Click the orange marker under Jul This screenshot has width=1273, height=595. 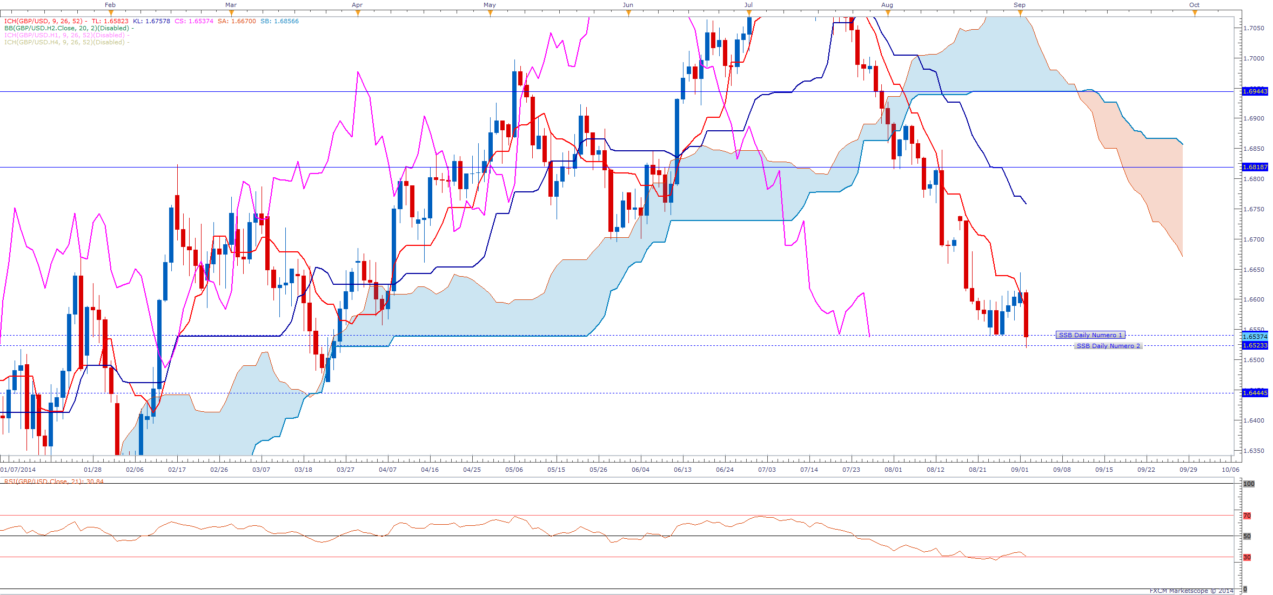[749, 13]
